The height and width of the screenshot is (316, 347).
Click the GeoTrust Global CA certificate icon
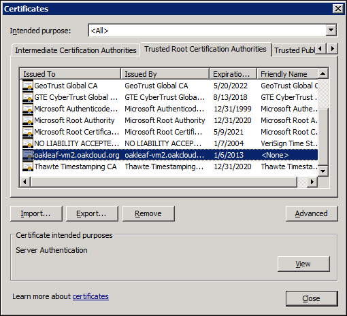(x=28, y=86)
